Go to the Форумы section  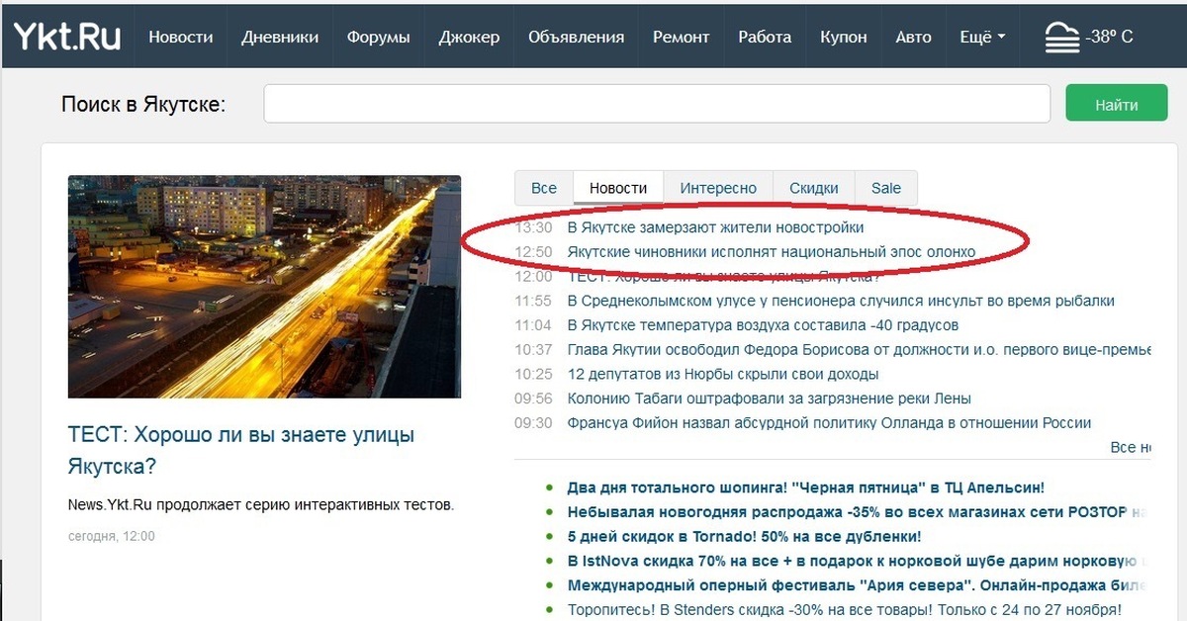[x=378, y=38]
